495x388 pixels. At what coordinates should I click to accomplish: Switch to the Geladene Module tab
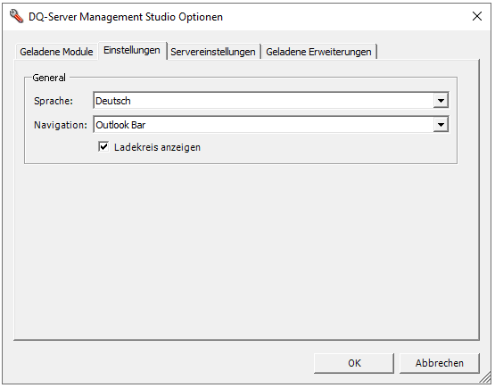coord(56,52)
